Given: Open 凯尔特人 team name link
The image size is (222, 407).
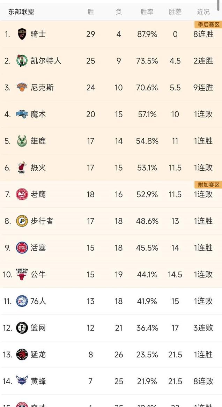Looking at the screenshot, I should pyautogui.click(x=46, y=61).
